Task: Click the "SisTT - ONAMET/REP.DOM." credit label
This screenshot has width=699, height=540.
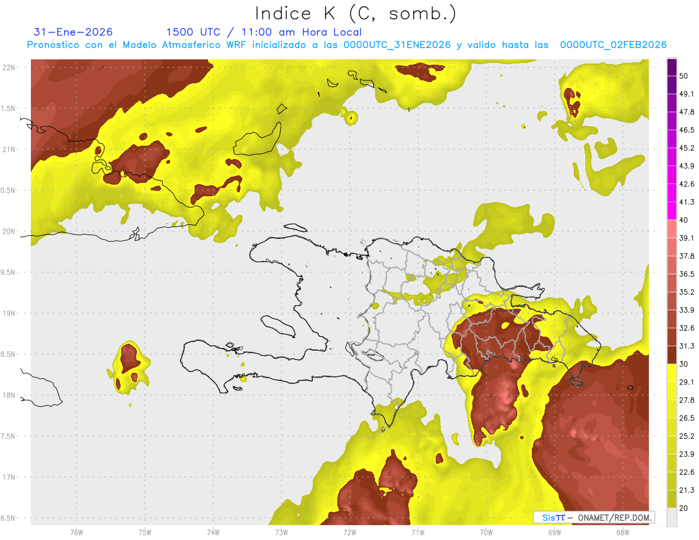Action: 594,517
